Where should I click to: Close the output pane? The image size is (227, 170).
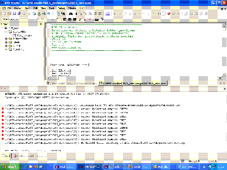pyautogui.click(x=225, y=89)
